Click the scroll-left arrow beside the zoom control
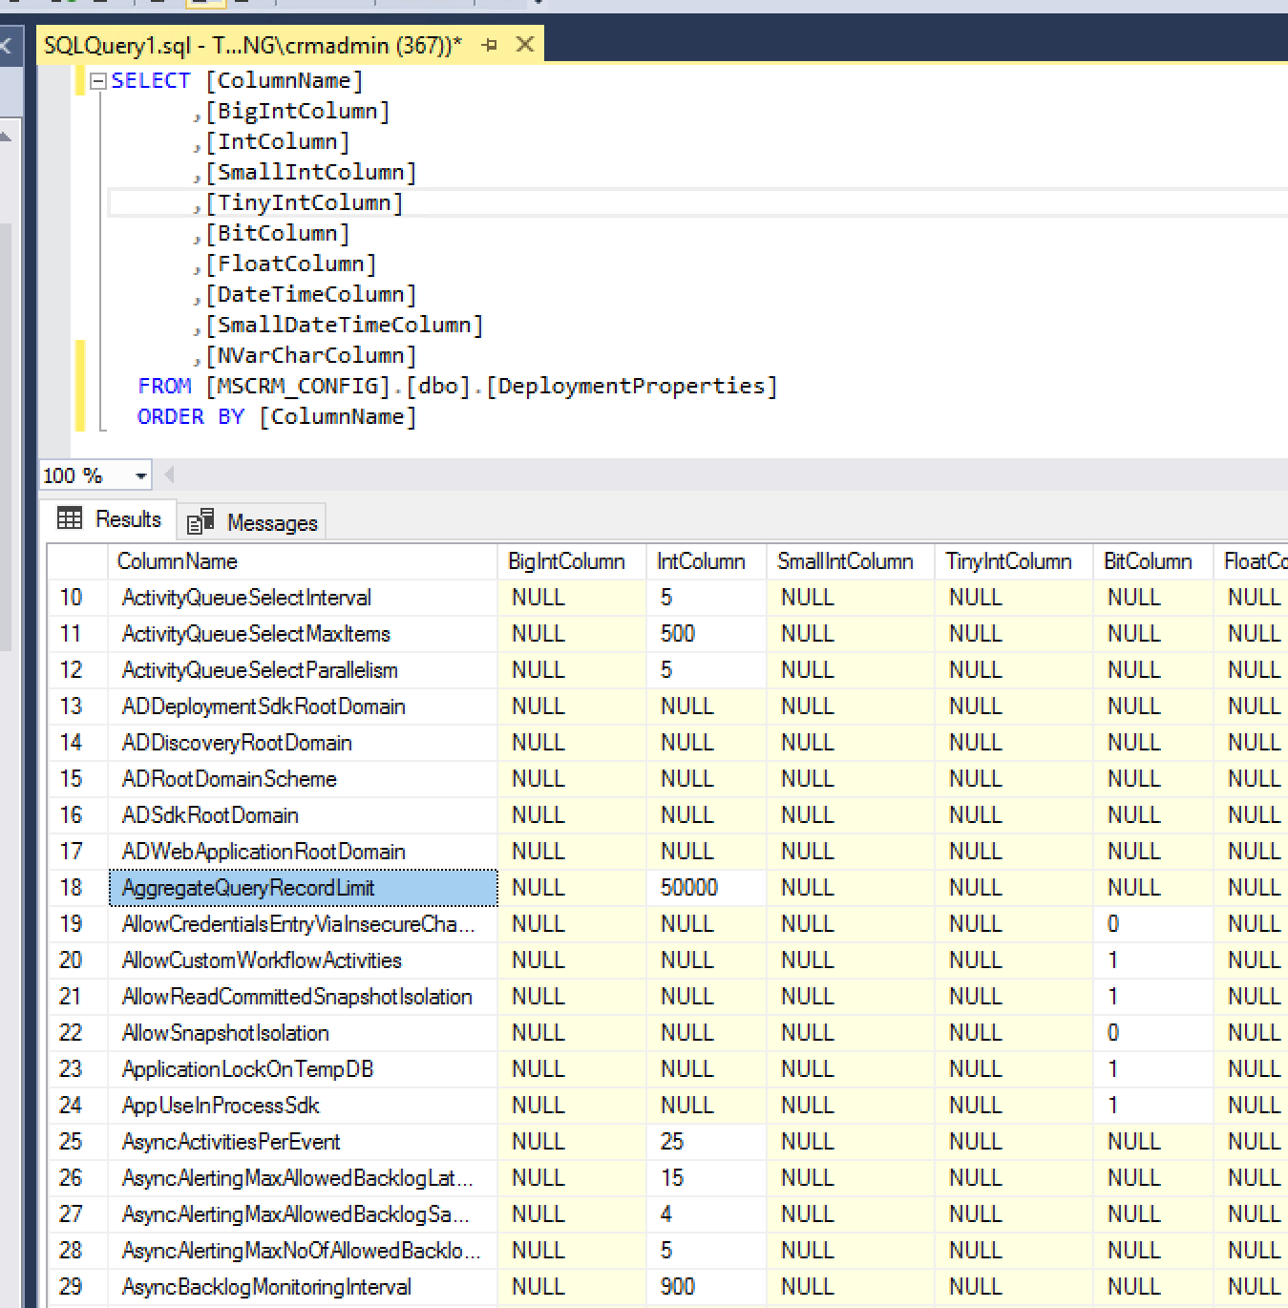1288x1308 pixels. pyautogui.click(x=169, y=475)
